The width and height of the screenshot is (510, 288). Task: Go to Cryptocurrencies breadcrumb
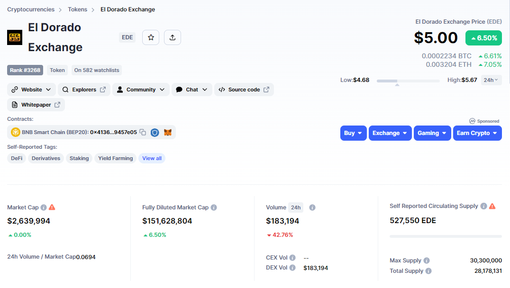(x=31, y=9)
